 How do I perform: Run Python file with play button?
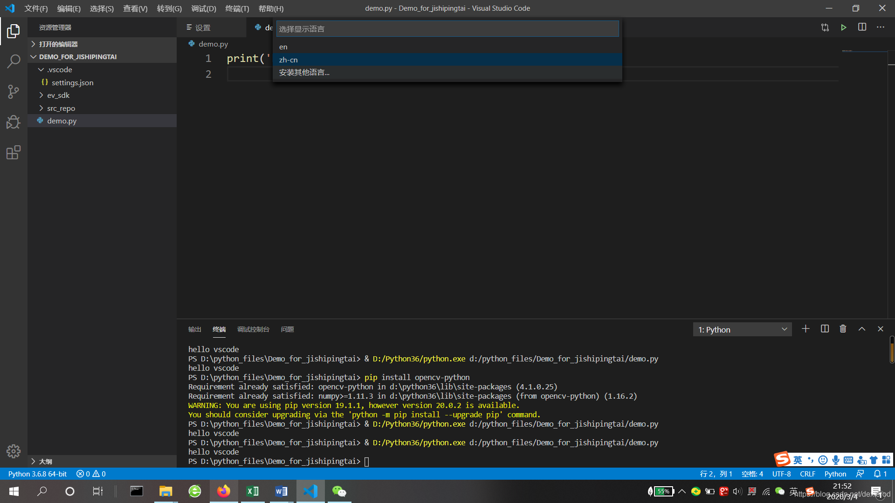[x=843, y=27]
